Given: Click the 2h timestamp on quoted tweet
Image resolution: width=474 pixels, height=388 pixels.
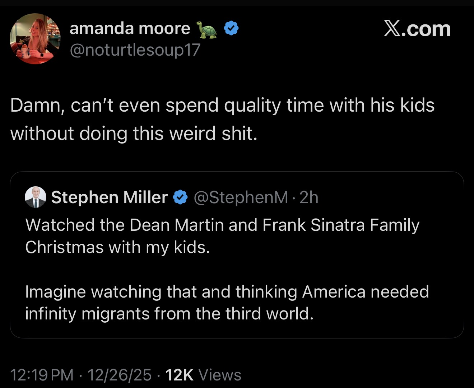Looking at the screenshot, I should (309, 197).
